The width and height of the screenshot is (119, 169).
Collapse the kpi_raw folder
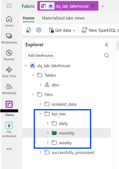point(40,114)
